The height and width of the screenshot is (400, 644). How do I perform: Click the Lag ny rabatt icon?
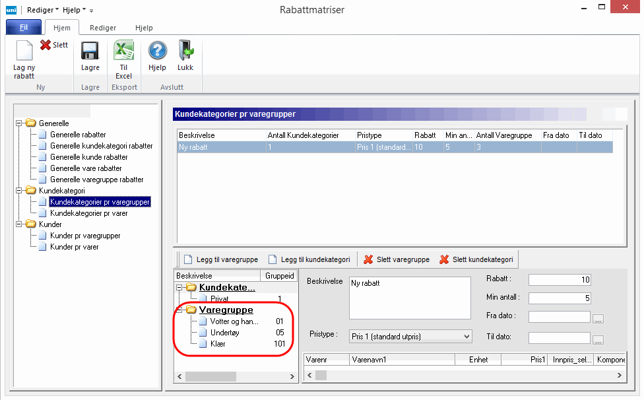[x=24, y=51]
